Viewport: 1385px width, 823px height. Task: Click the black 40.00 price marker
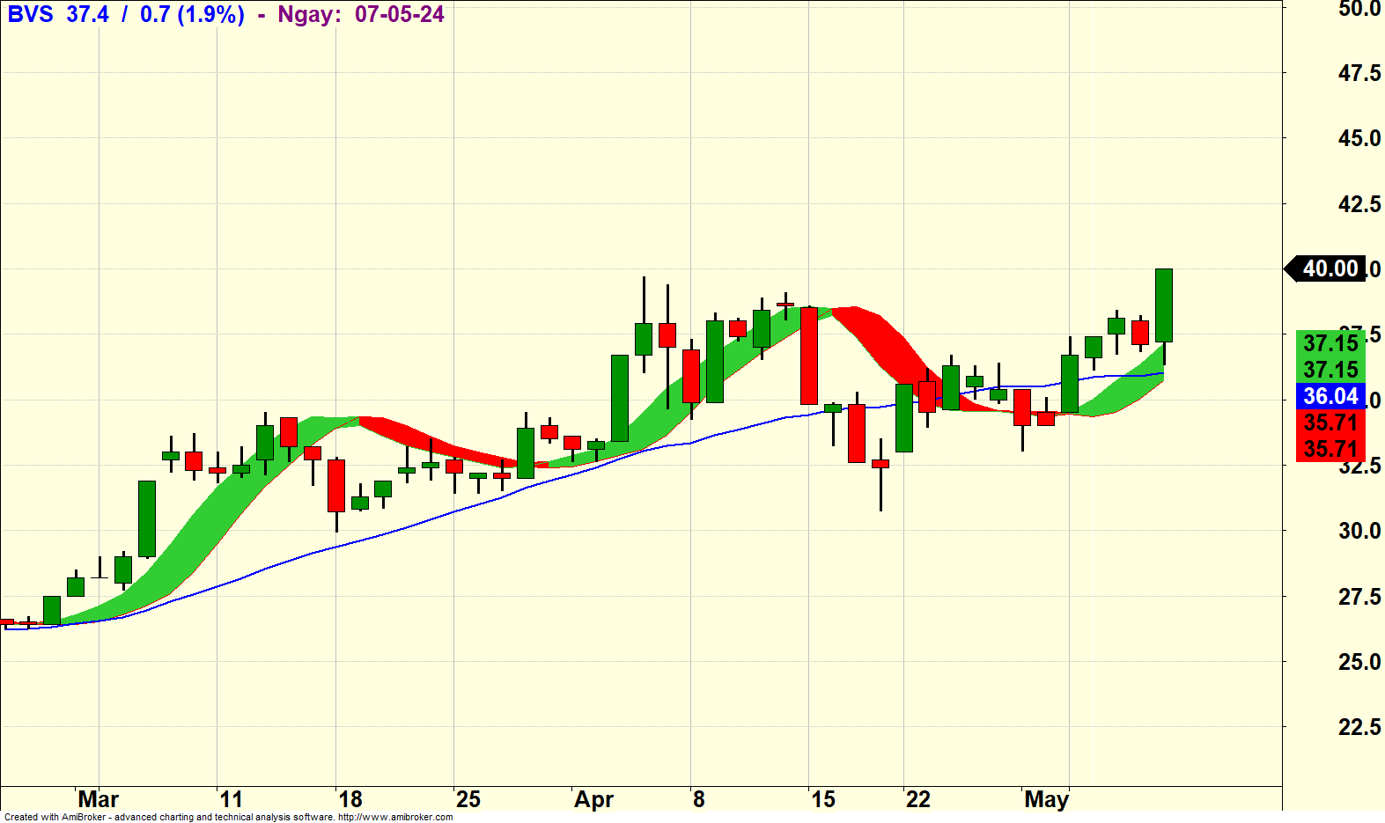pos(1326,268)
